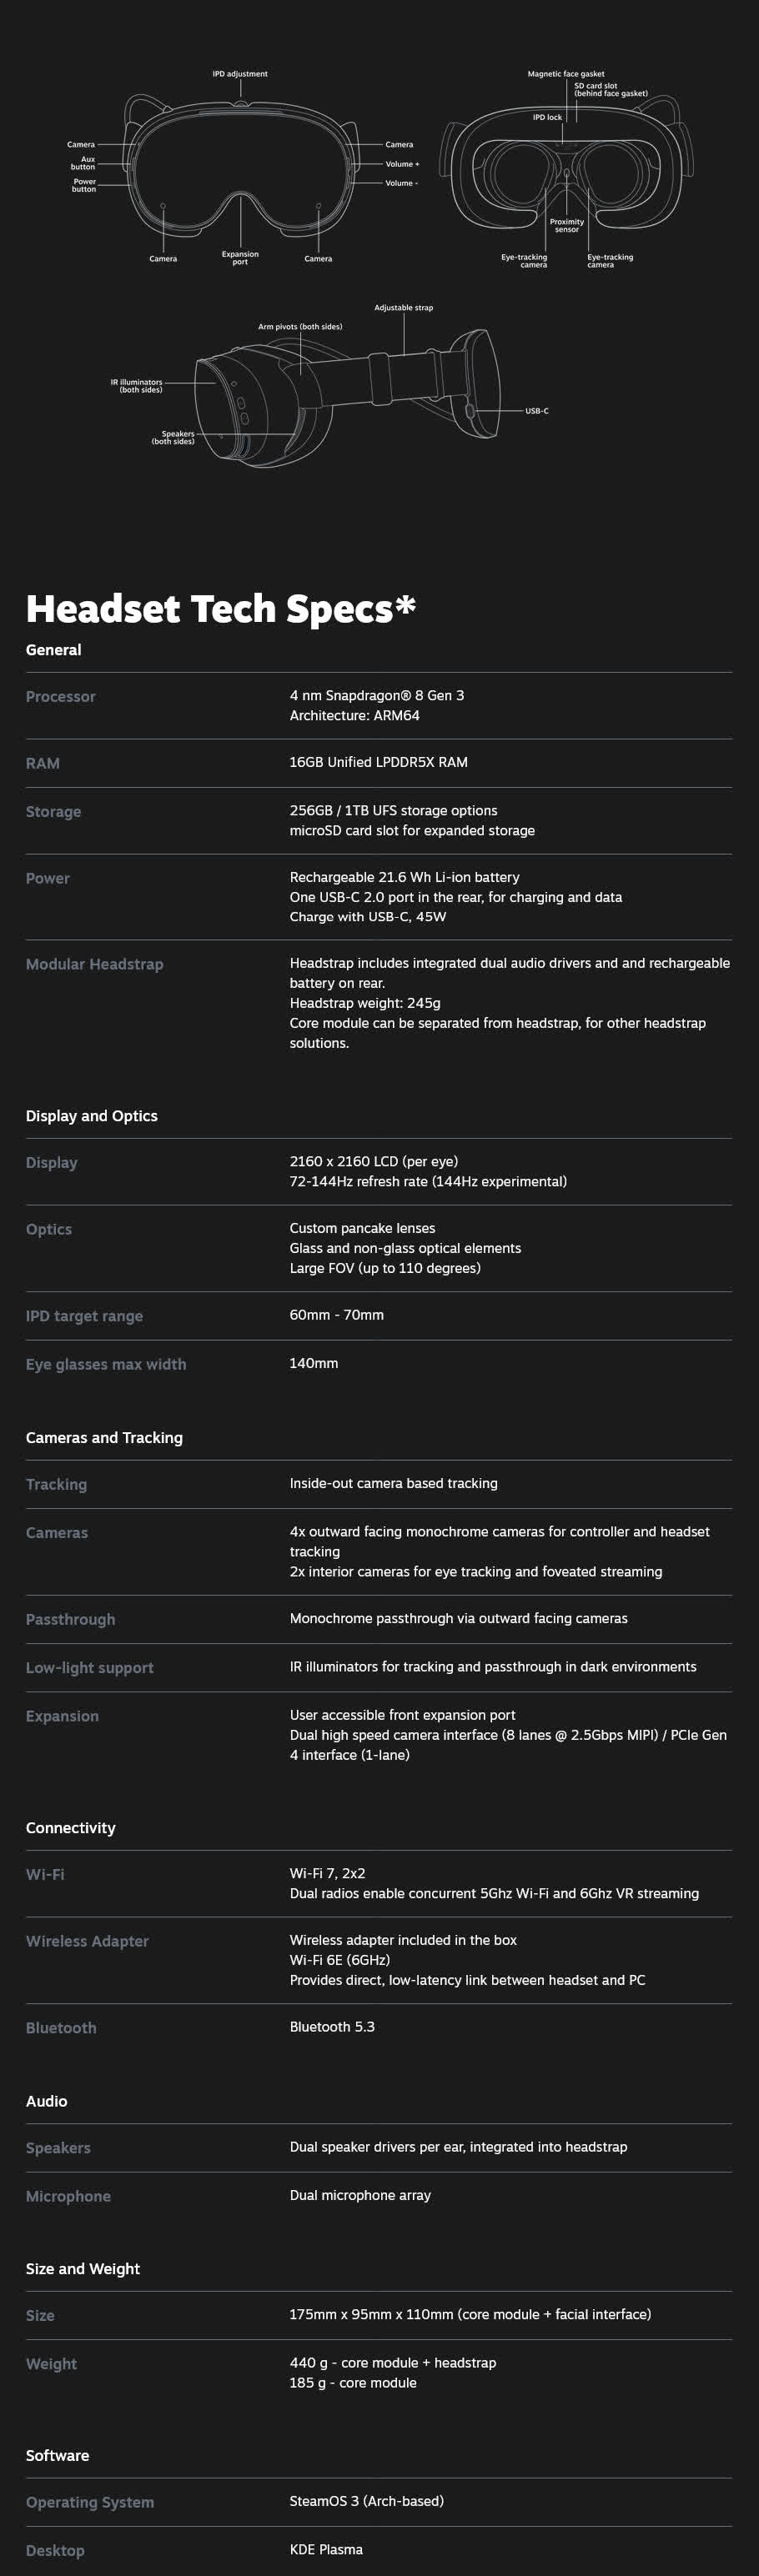Click the Wireless Adapter row label

pyautogui.click(x=87, y=1941)
